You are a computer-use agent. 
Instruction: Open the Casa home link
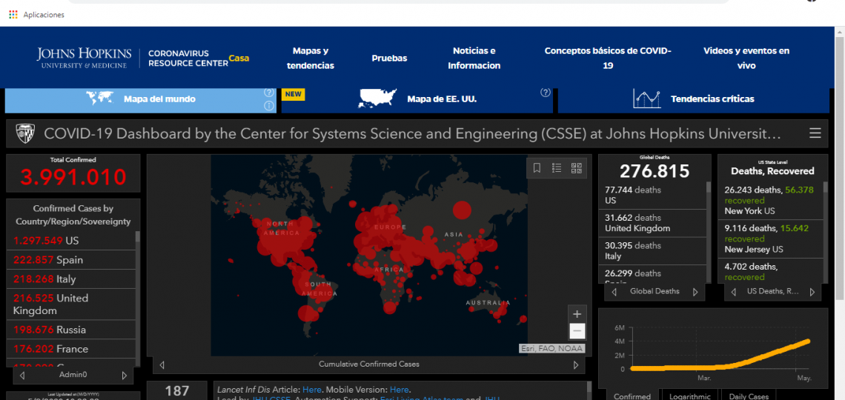(x=239, y=58)
